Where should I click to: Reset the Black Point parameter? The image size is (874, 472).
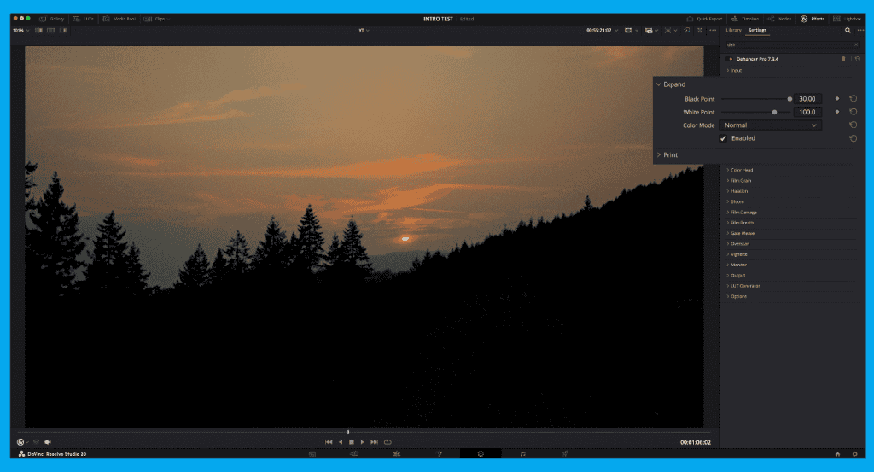tap(853, 99)
